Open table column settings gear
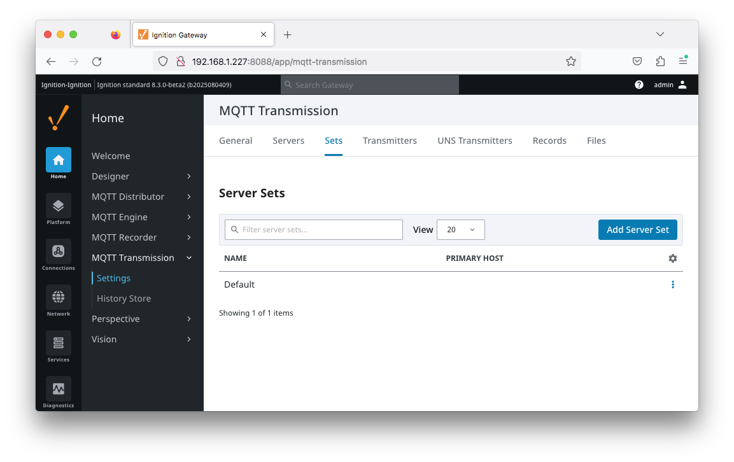734x462 pixels. point(673,258)
